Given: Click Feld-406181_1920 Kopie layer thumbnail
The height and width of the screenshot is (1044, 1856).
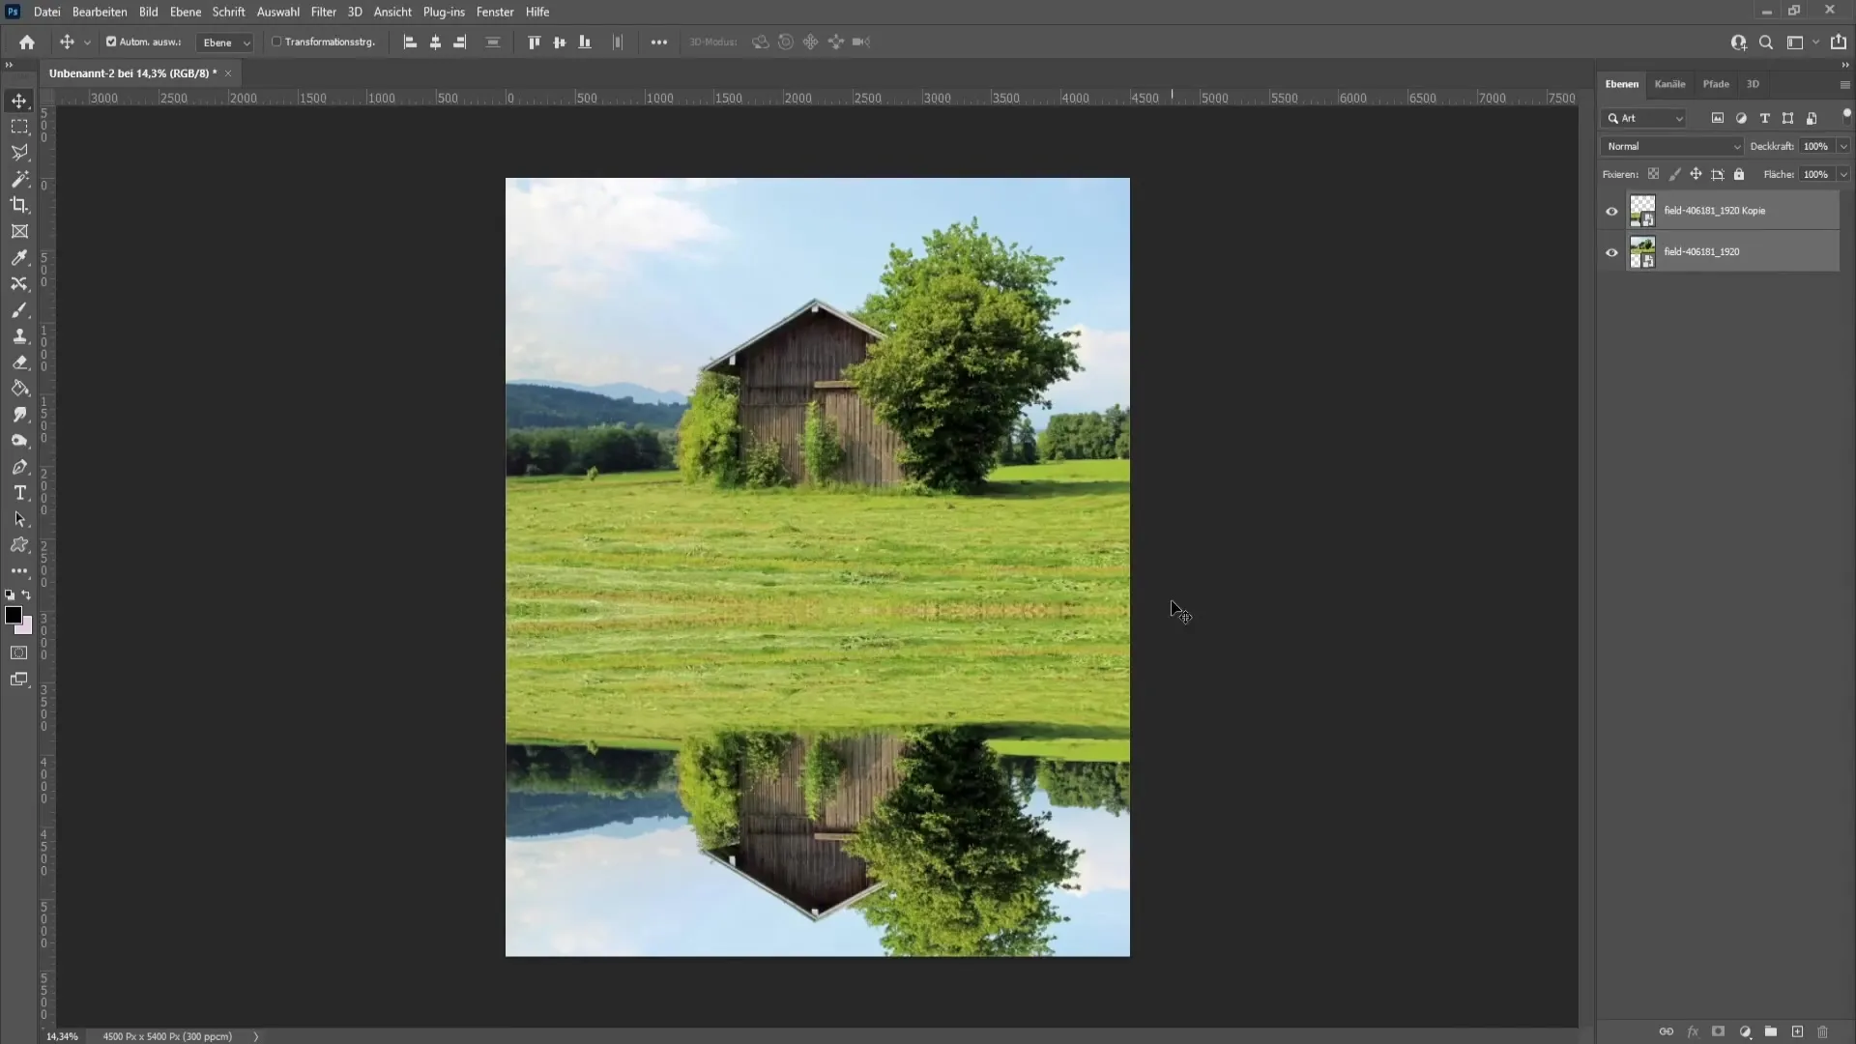Looking at the screenshot, I should pyautogui.click(x=1641, y=209).
